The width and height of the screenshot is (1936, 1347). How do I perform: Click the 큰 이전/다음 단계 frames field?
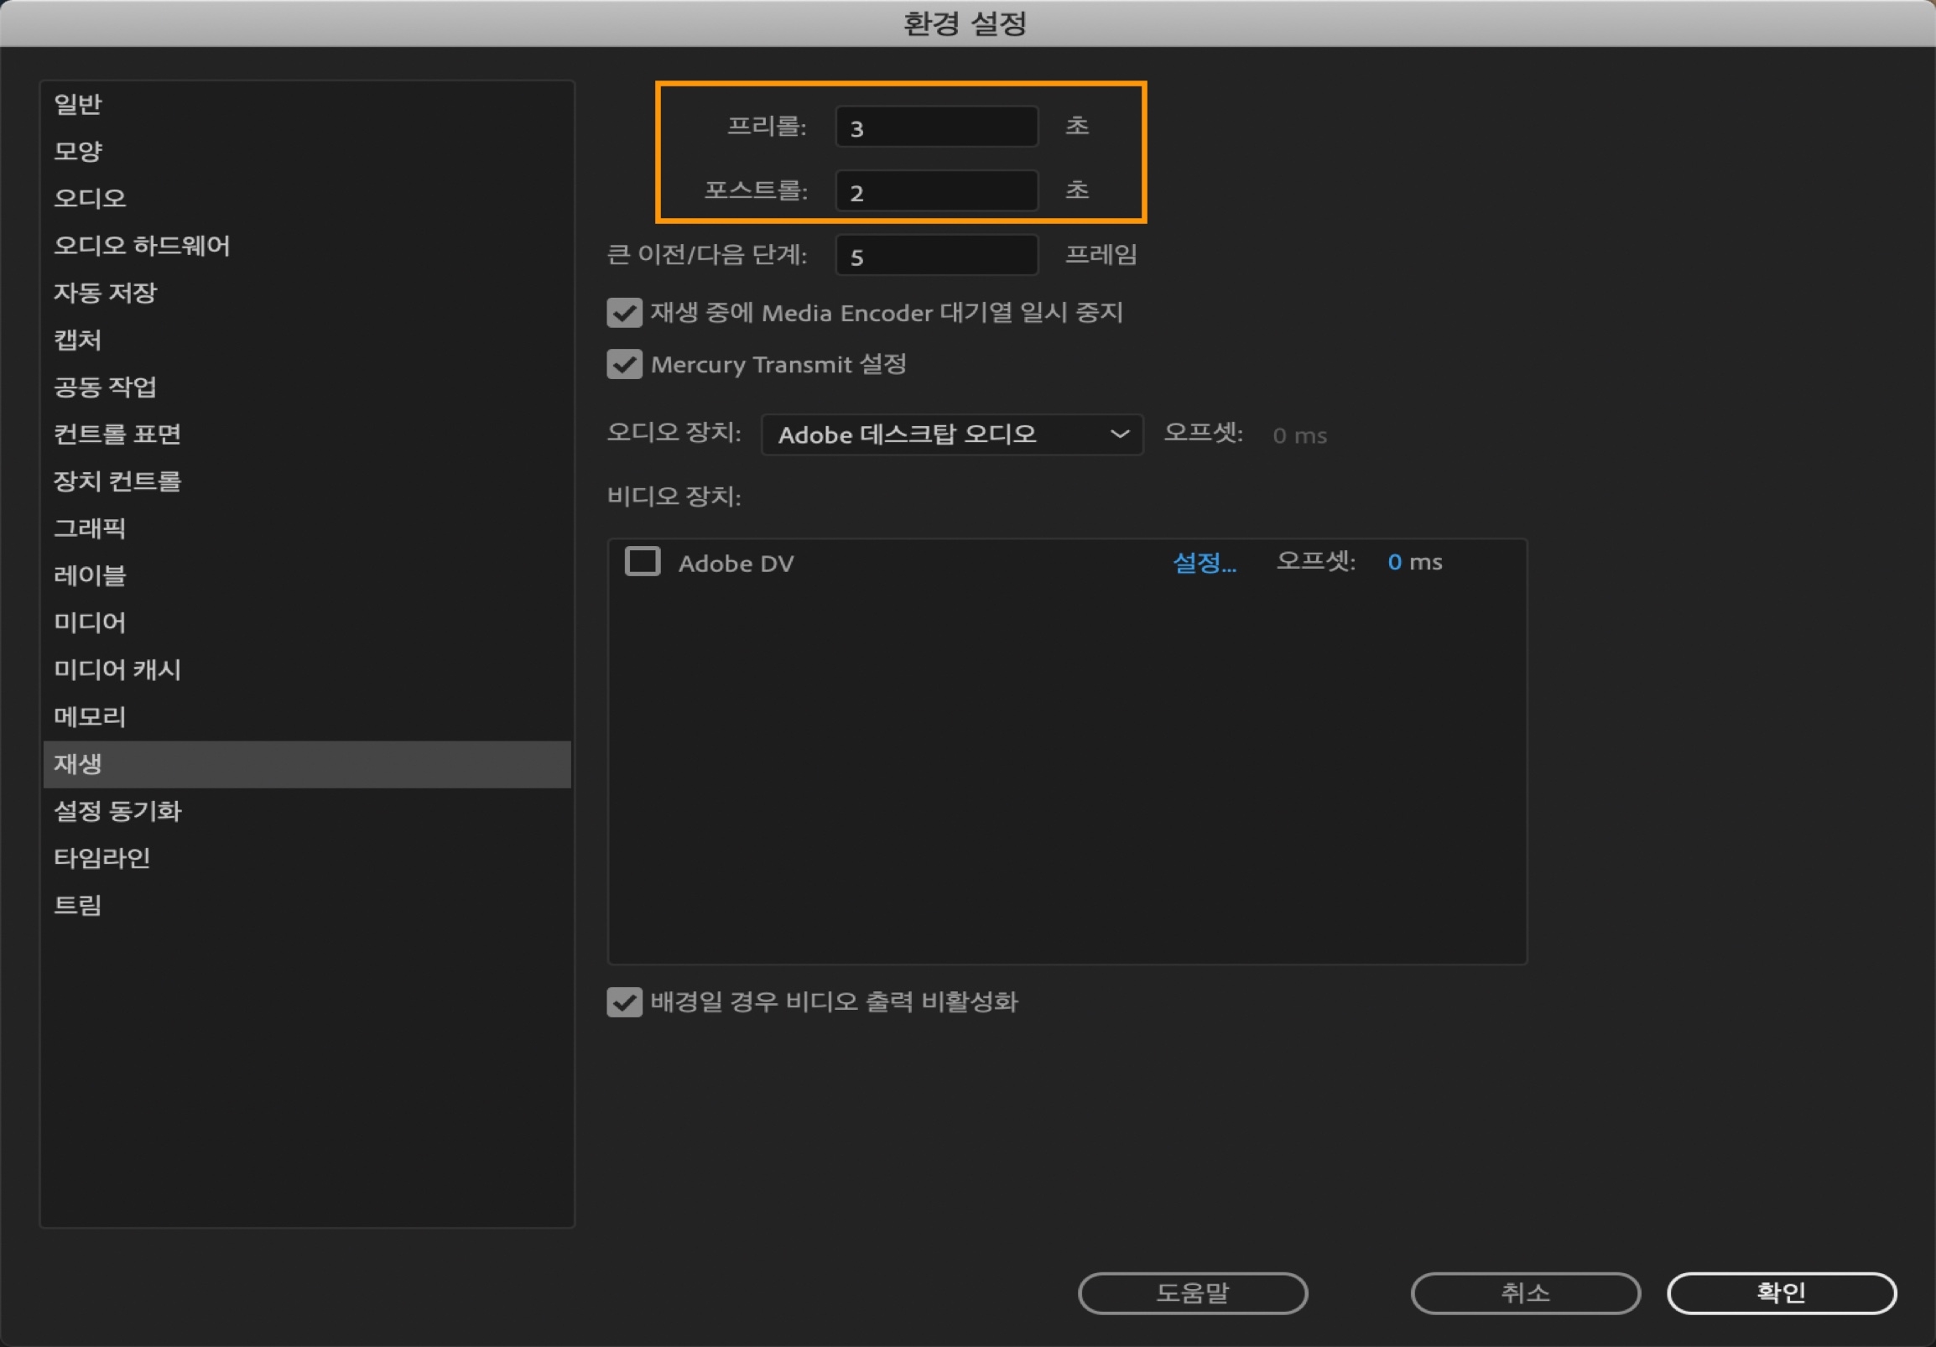pos(936,256)
